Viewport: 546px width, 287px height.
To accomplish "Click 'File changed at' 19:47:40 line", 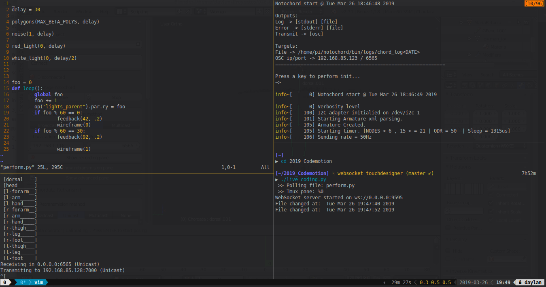I will coord(335,203).
